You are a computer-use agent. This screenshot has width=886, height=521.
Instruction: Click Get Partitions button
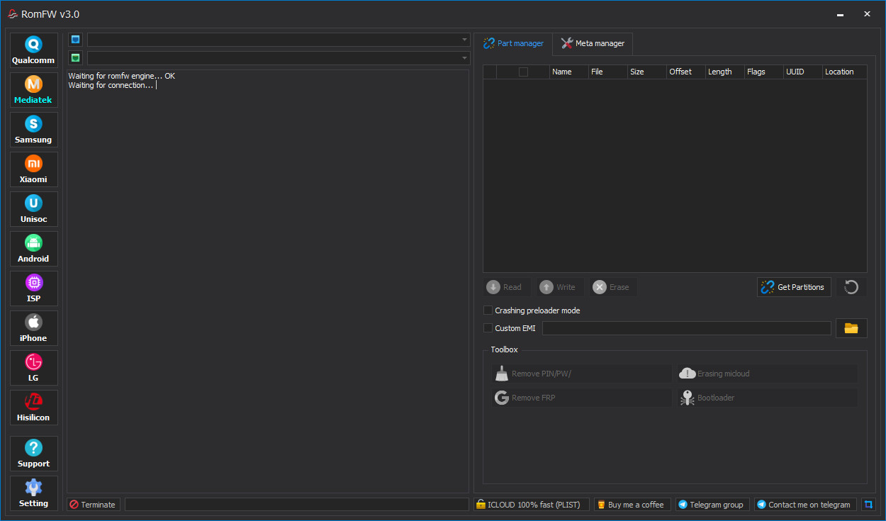(x=794, y=287)
